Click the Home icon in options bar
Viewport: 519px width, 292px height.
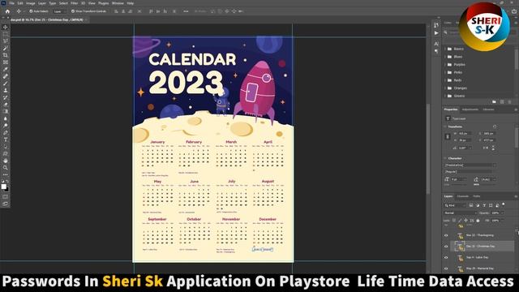click(7, 11)
